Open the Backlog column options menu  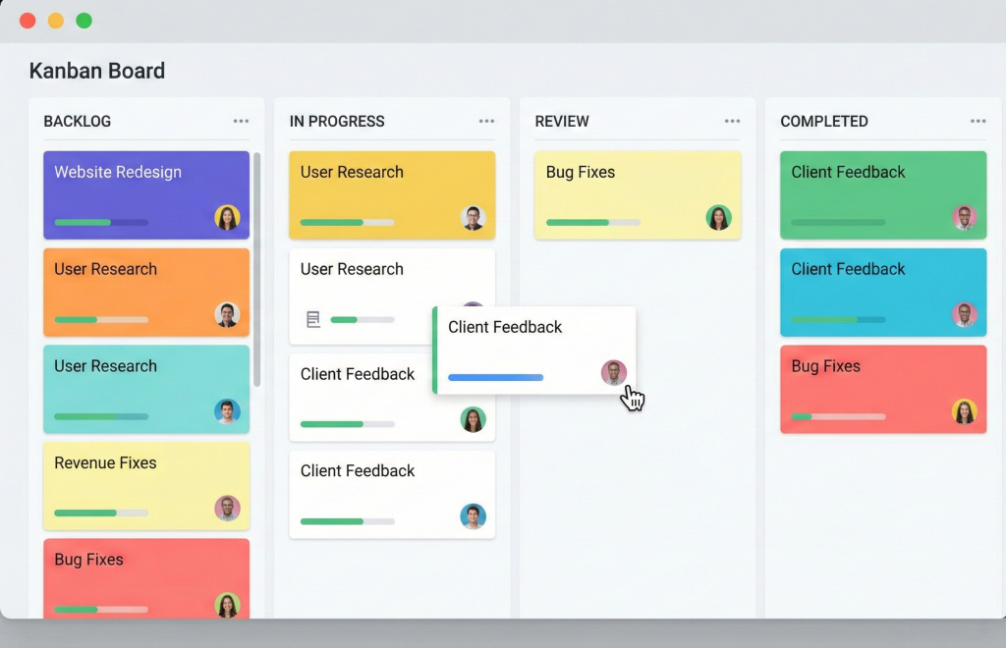coord(241,120)
